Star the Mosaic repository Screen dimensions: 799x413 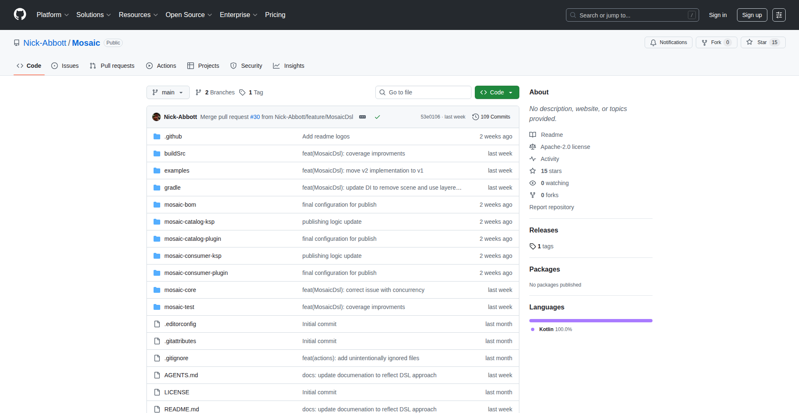point(763,42)
